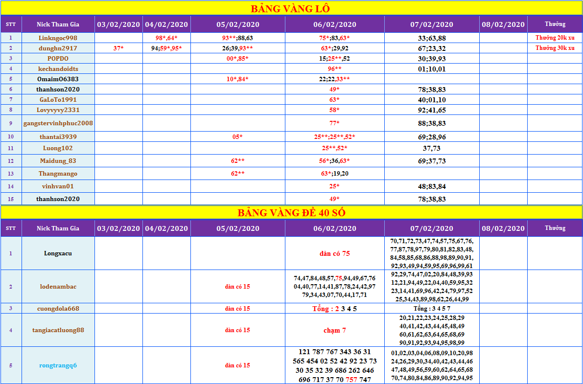The width and height of the screenshot is (583, 384).
Task: Select the '37*' cell under 03/02/2020
Action: click(118, 48)
